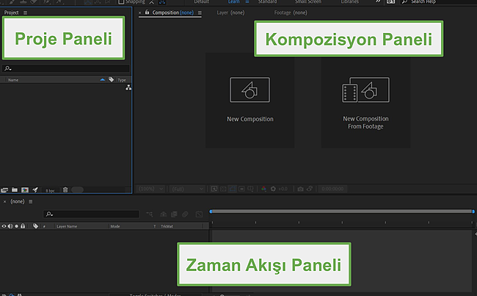Sort project items by Name column

pyautogui.click(x=13, y=80)
